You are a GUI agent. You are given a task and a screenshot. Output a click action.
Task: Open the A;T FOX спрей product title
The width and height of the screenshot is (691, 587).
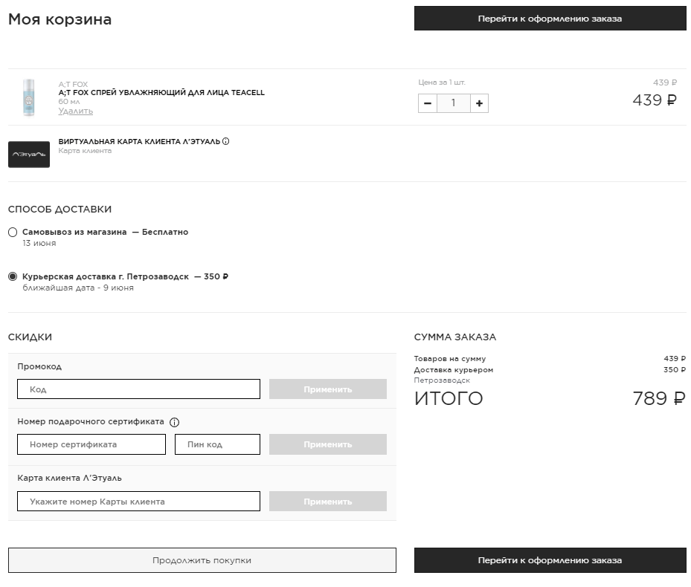tap(161, 93)
